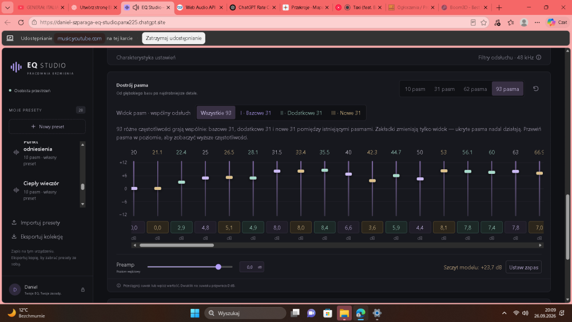Open the browser profile icon

(x=524, y=22)
